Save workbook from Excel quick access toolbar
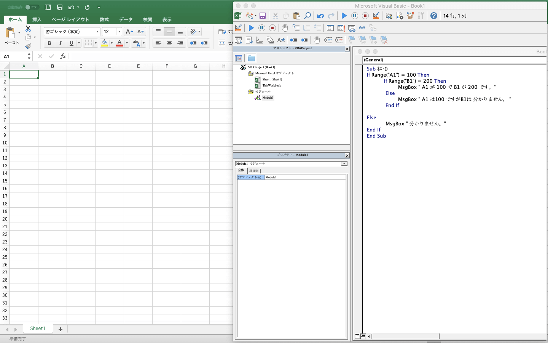This screenshot has height=343, width=548. [x=60, y=7]
